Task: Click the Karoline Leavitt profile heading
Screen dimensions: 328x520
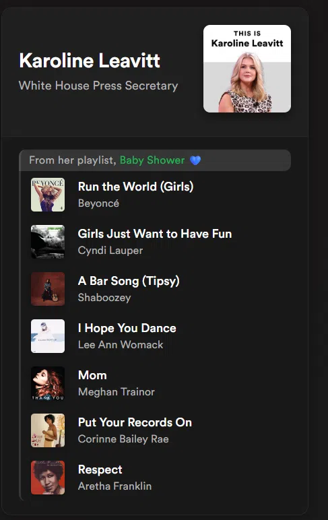Action: tap(90, 61)
